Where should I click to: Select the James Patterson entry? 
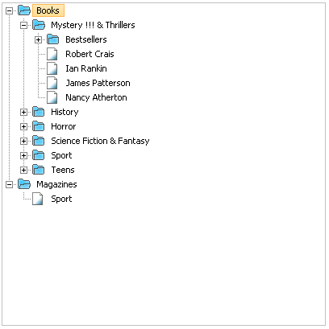[98, 83]
